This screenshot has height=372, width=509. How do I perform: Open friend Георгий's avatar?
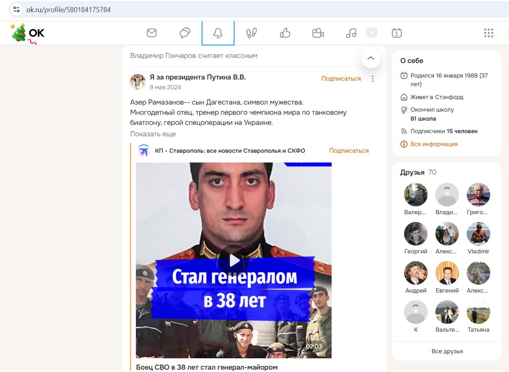pos(415,234)
